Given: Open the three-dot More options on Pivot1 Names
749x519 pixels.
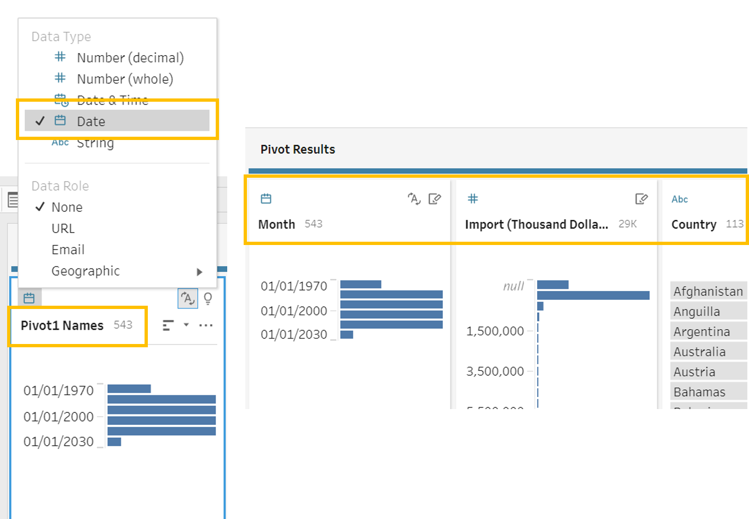Looking at the screenshot, I should click(206, 325).
